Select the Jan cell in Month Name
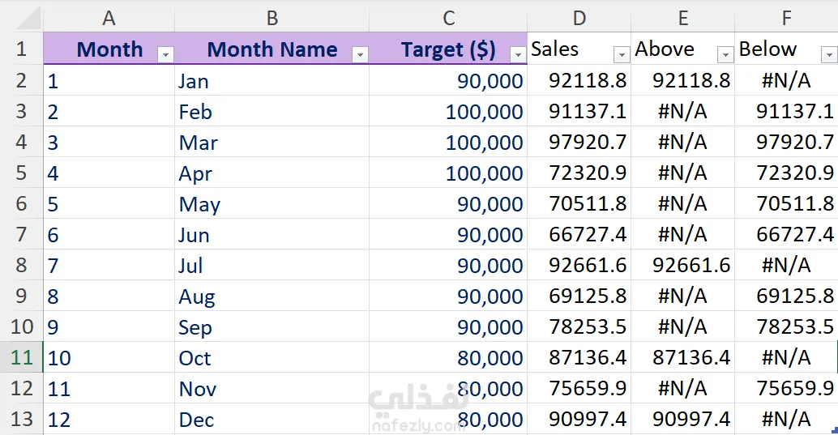The height and width of the screenshot is (435, 838). [x=271, y=81]
